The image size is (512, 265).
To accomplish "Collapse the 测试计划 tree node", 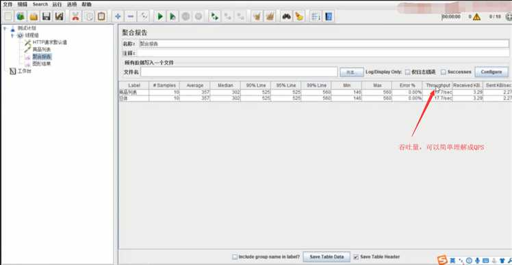I will click(5, 29).
